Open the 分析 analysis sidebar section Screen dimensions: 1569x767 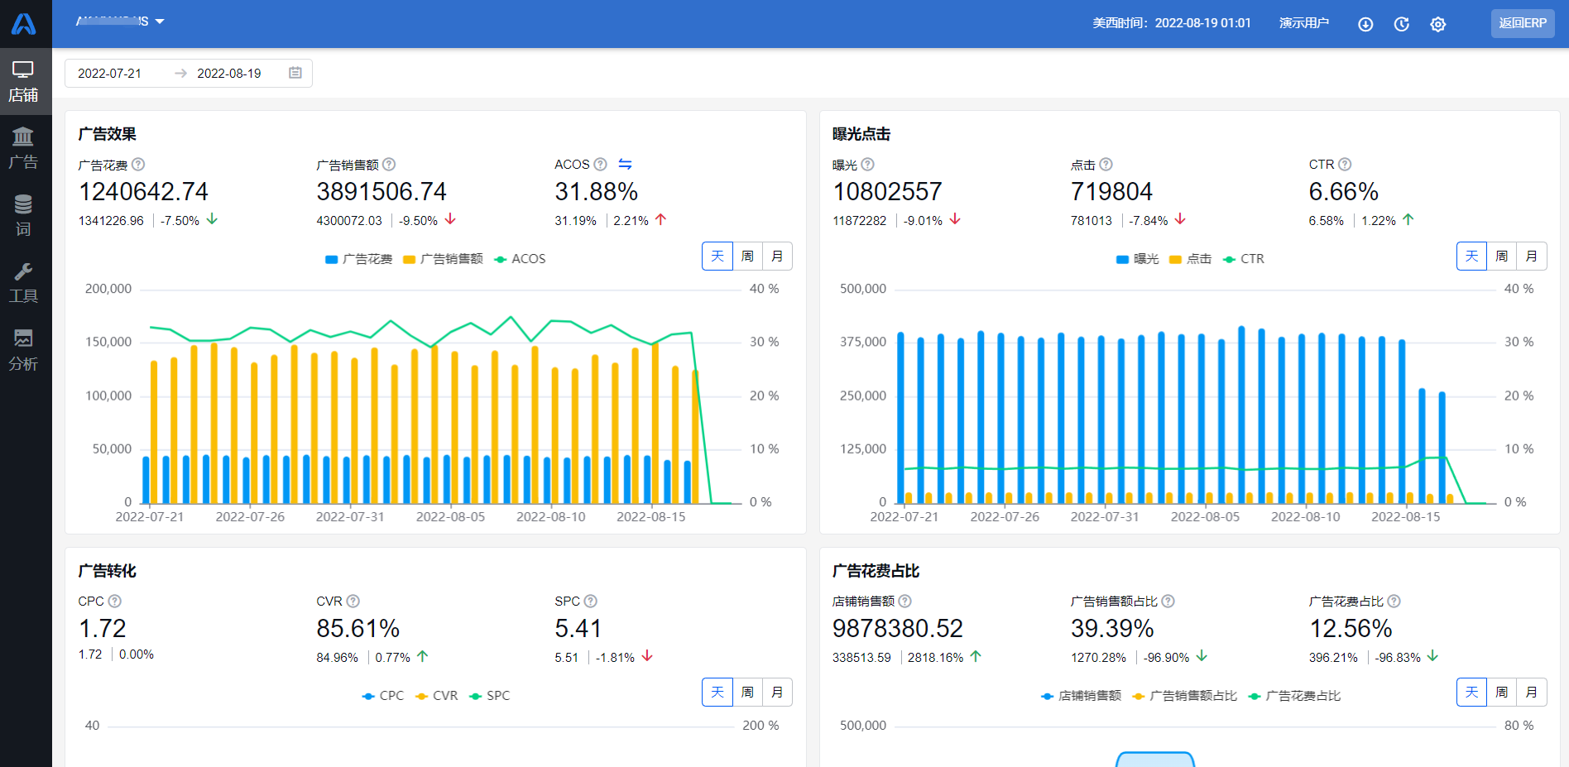tap(23, 350)
